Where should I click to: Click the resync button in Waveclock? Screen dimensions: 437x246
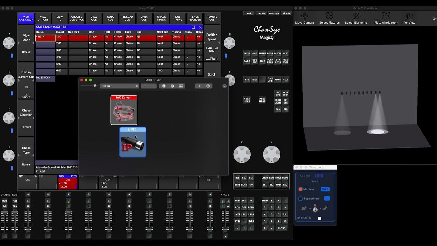(325, 189)
